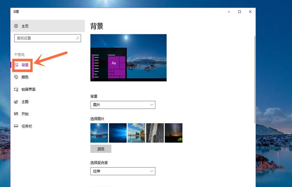Open the 颜色 settings page
The width and height of the screenshot is (292, 187).
click(25, 77)
